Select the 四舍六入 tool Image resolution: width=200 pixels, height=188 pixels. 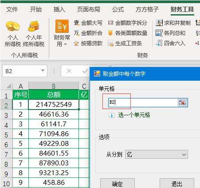[170, 43]
